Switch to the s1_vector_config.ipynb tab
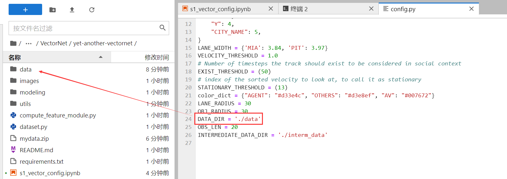Image resolution: width=507 pixels, height=179 pixels. point(220,9)
